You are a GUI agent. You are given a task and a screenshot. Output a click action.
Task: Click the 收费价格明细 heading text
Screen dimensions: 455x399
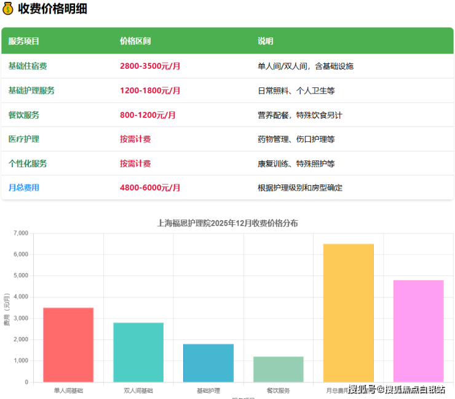click(x=52, y=9)
